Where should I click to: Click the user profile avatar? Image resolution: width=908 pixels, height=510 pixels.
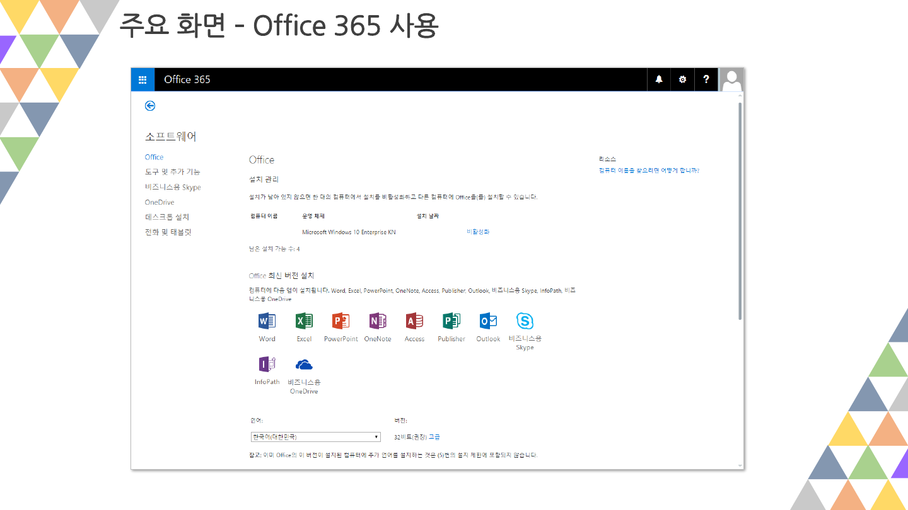(731, 79)
